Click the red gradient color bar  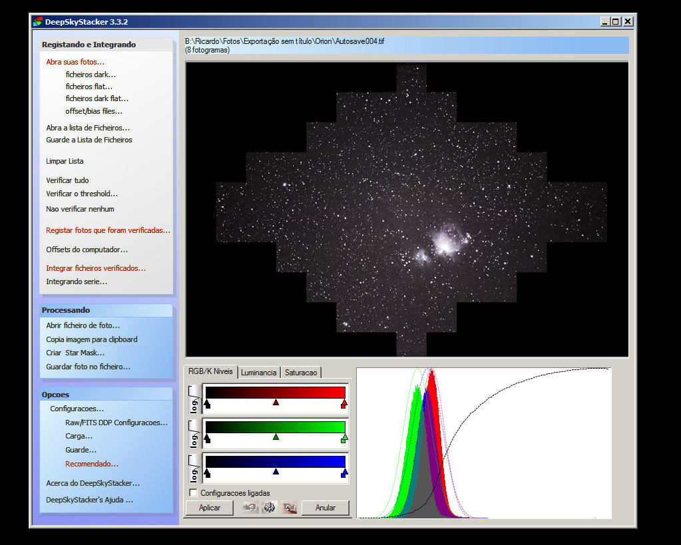pos(276,393)
